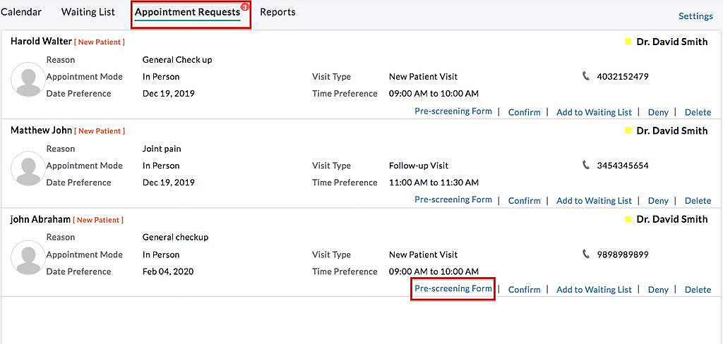Viewport: 723px width, 344px height.
Task: Click Harold Walter's avatar placeholder icon
Action: (28, 80)
